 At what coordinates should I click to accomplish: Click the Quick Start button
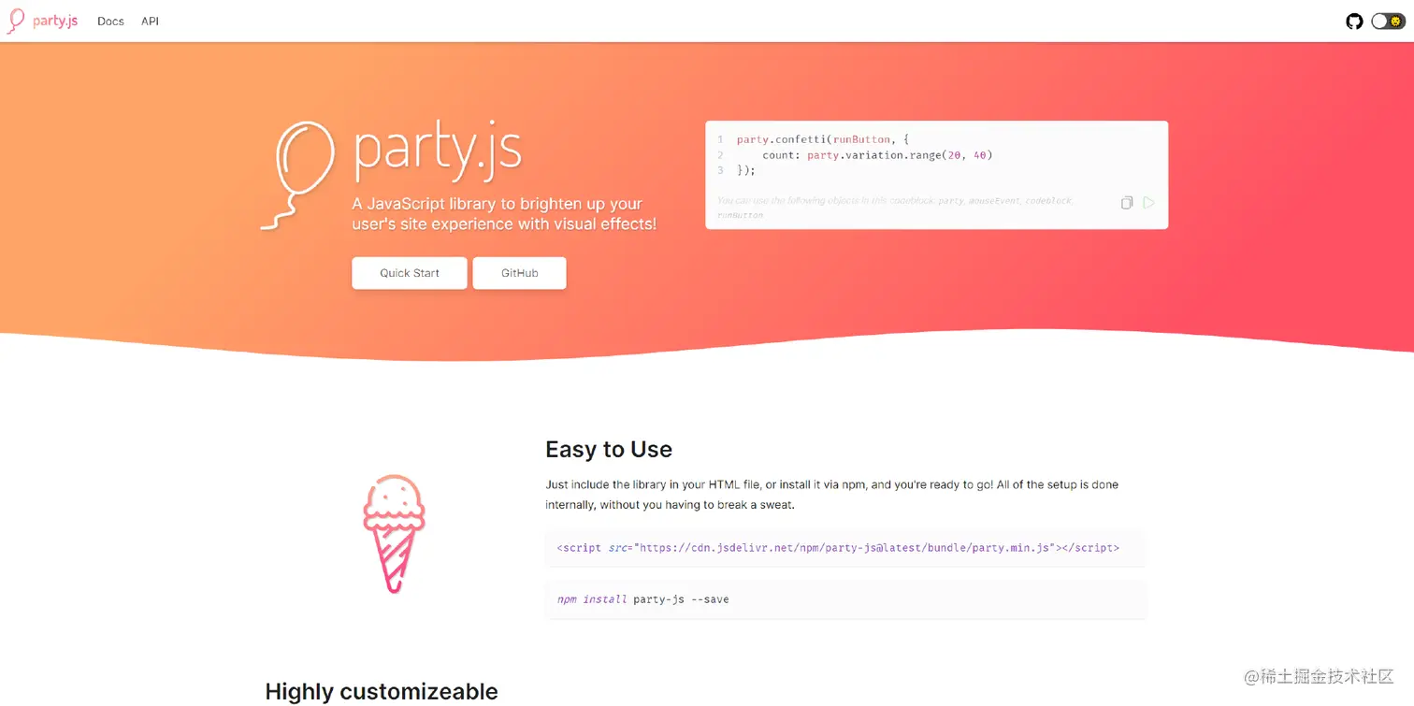click(x=410, y=273)
